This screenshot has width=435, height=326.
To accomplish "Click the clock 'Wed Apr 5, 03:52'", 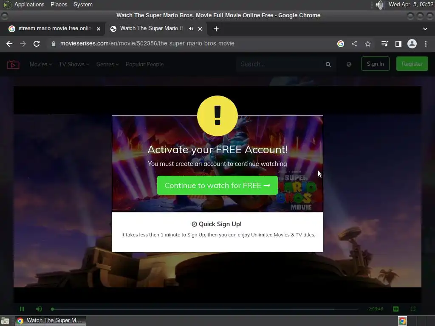I will [x=411, y=4].
